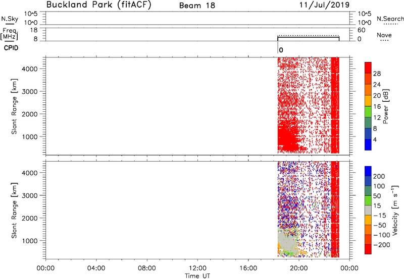404x279 pixels.
Task: Click the 04:00 time tick label
Action: tap(96, 268)
